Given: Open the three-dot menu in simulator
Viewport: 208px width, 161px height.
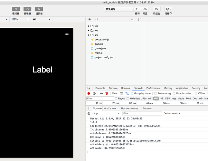Looking at the screenshot, I should (67, 34).
